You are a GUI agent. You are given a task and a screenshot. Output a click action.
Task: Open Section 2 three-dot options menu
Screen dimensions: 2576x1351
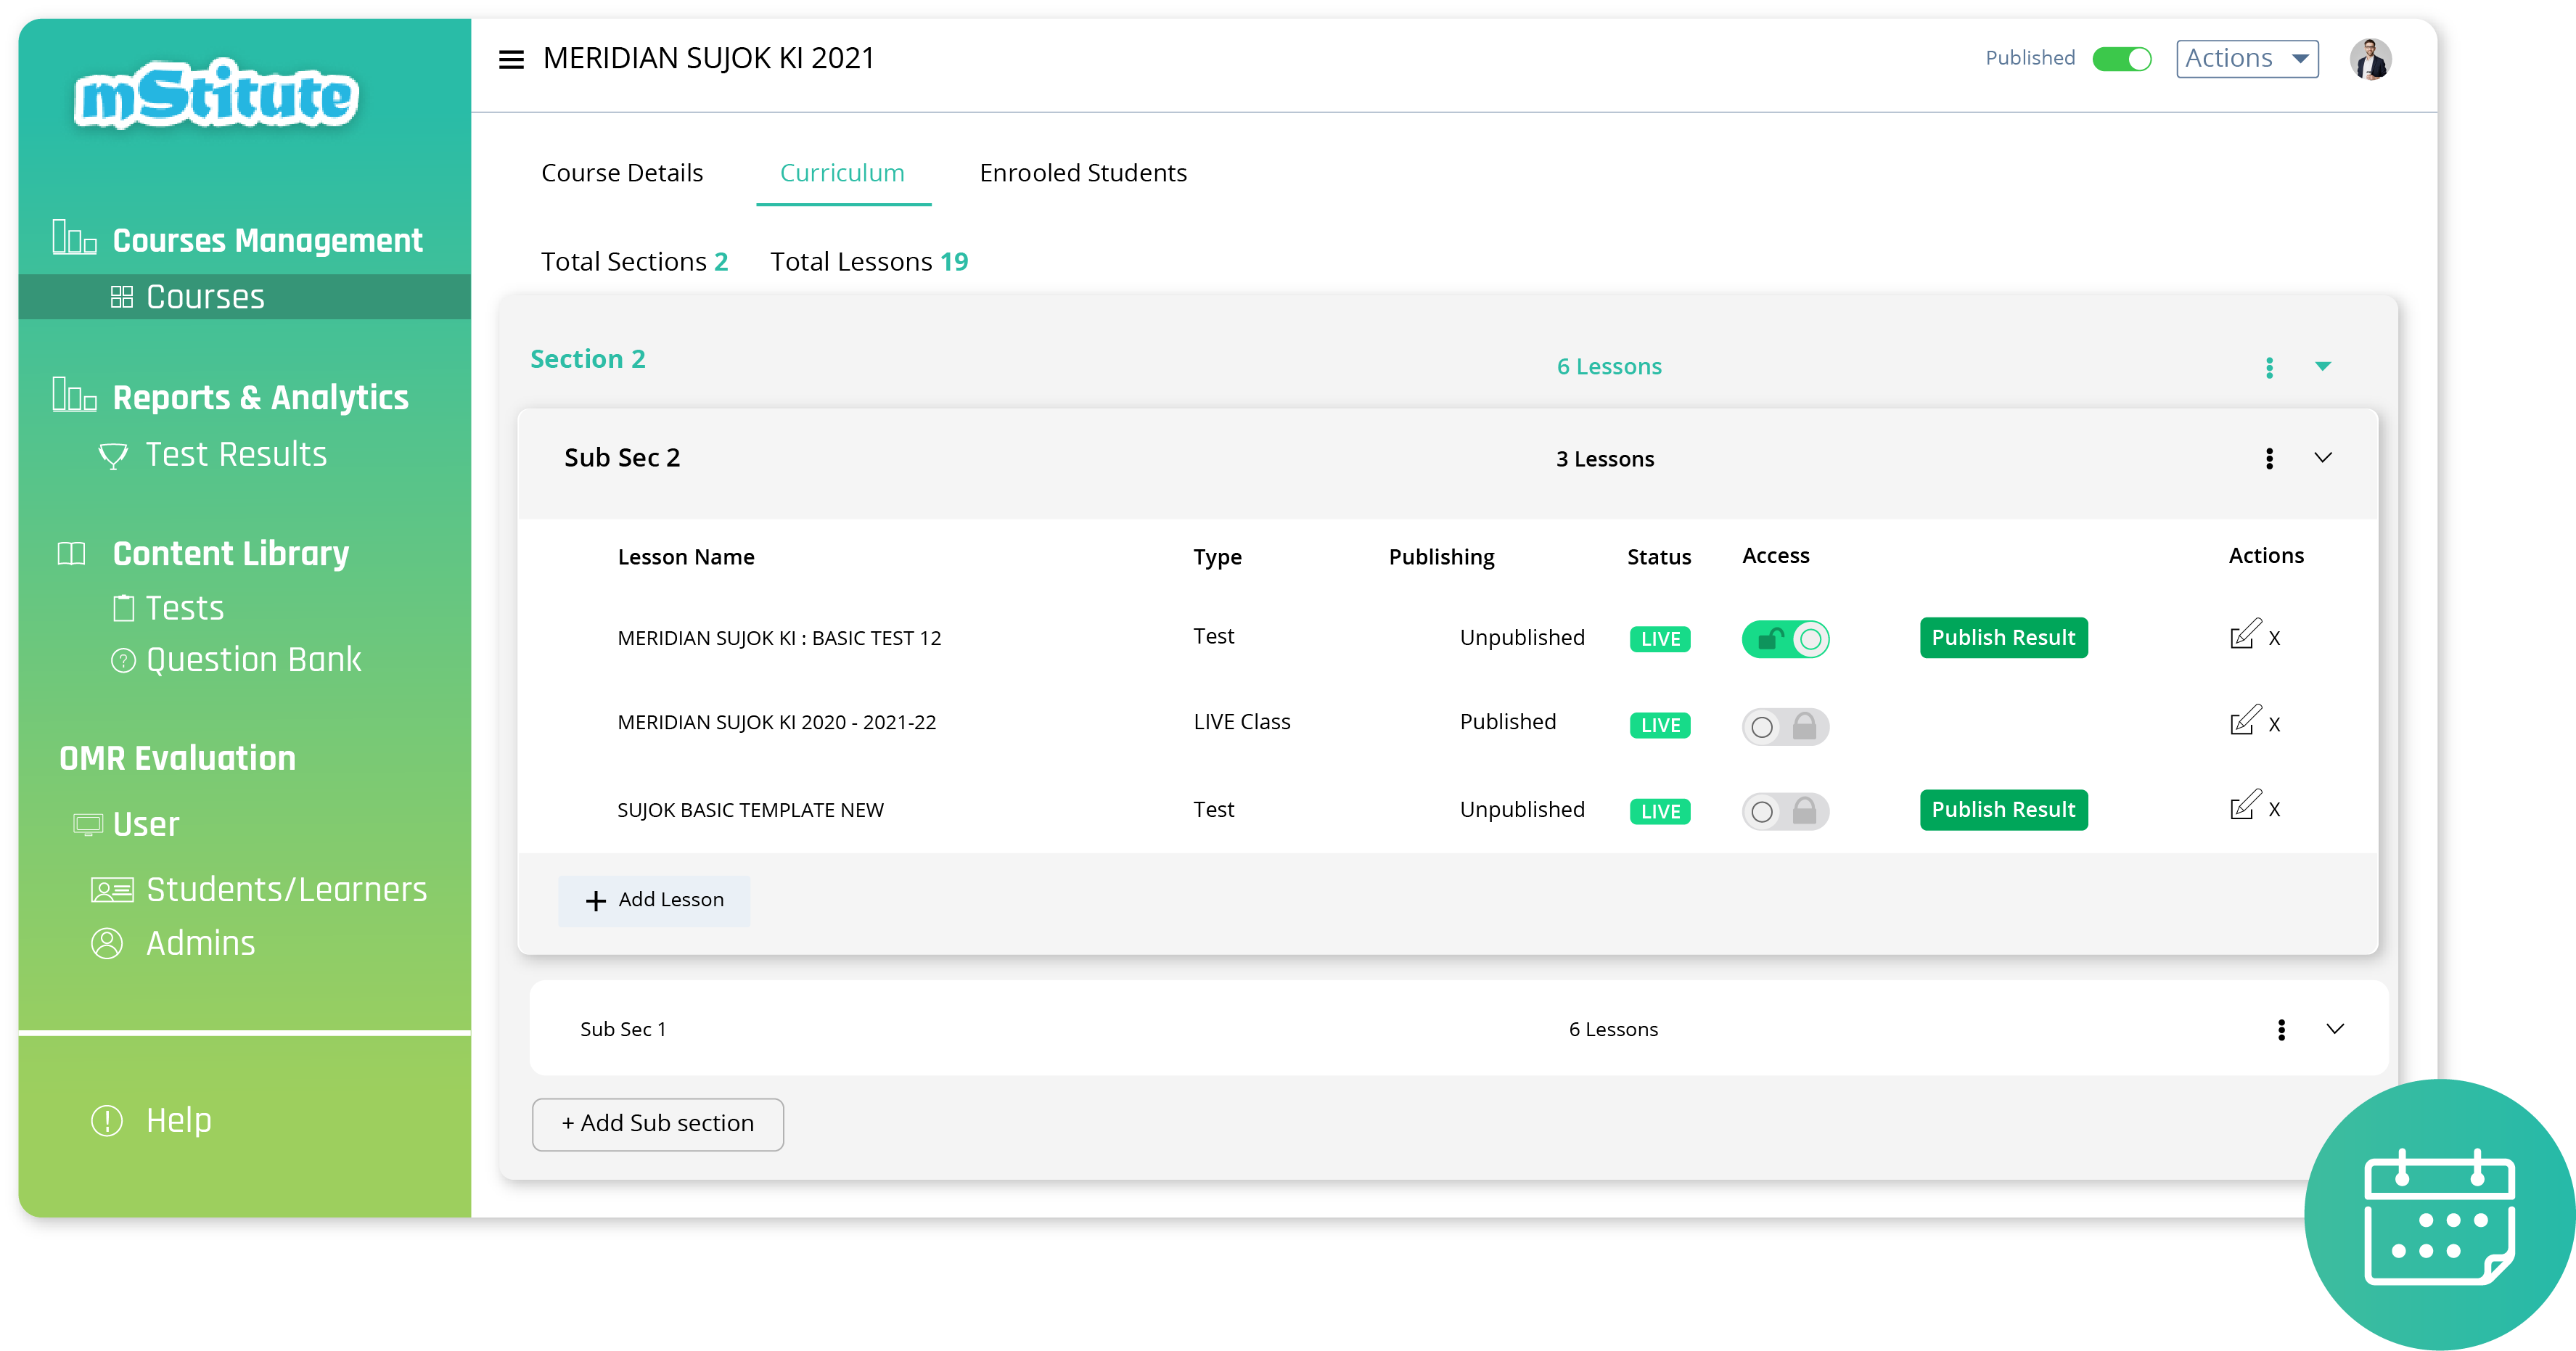point(2269,368)
